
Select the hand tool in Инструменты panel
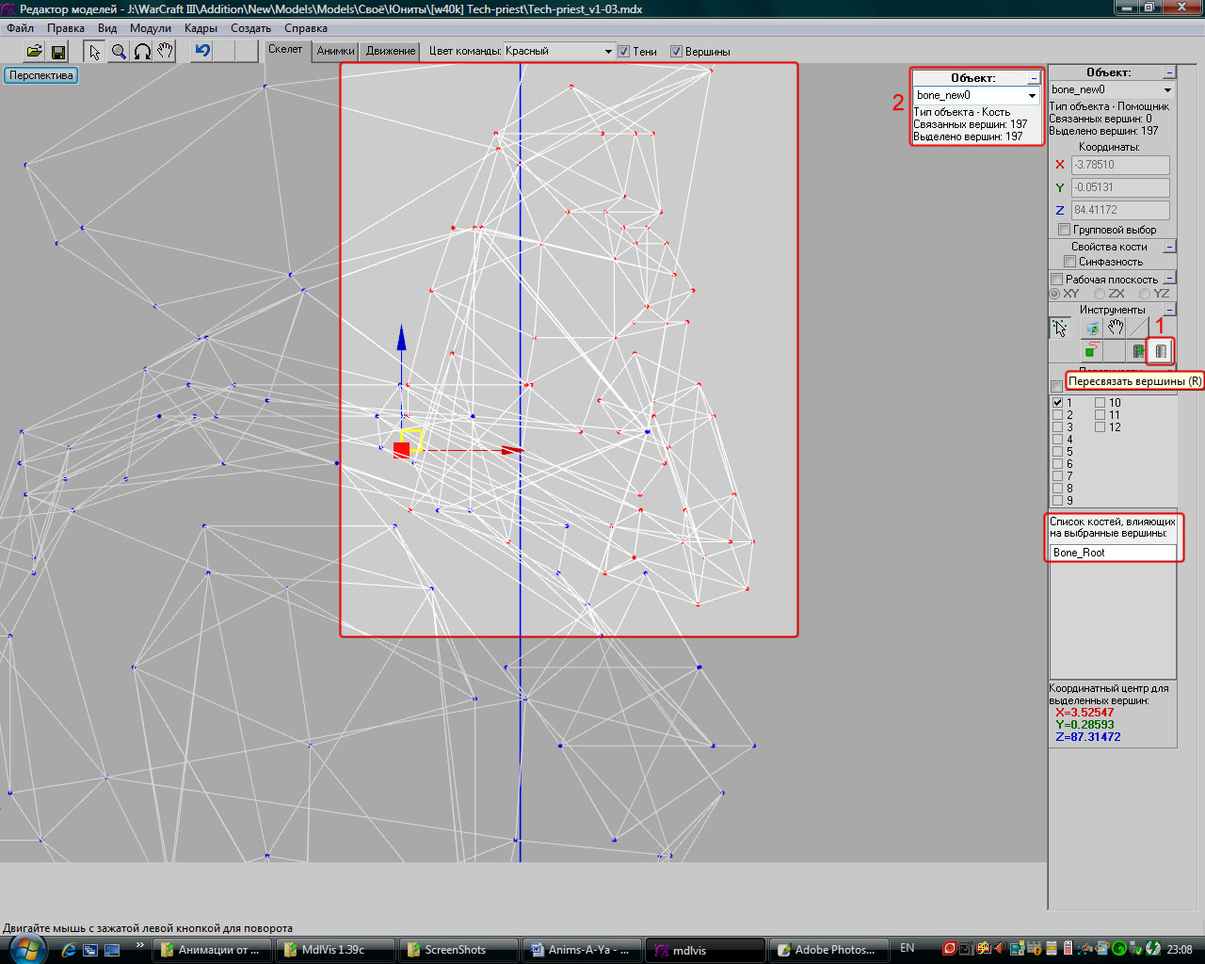point(1116,328)
